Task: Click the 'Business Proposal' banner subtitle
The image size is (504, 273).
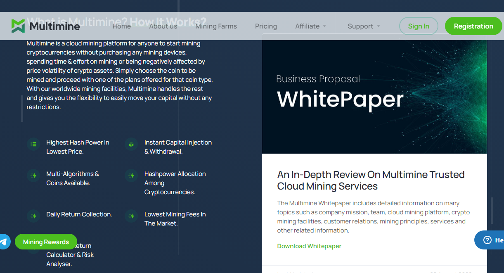Action: (x=318, y=79)
